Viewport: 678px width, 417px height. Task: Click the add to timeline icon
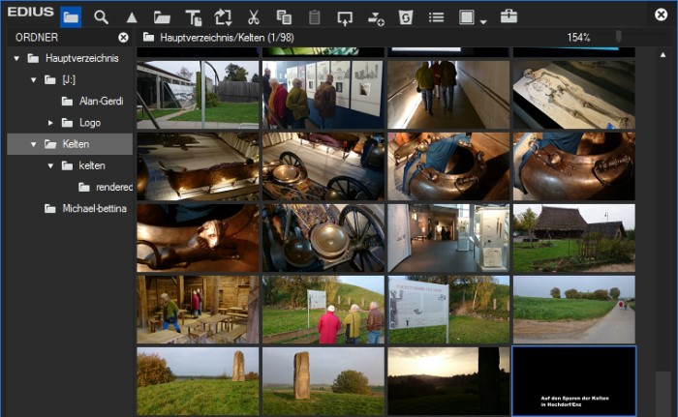pos(376,18)
